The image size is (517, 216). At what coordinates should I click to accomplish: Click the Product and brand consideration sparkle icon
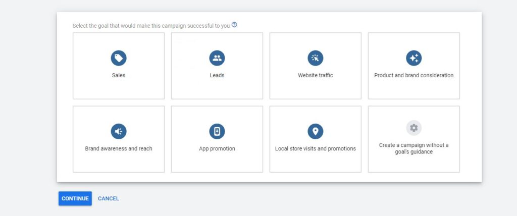[x=414, y=58]
